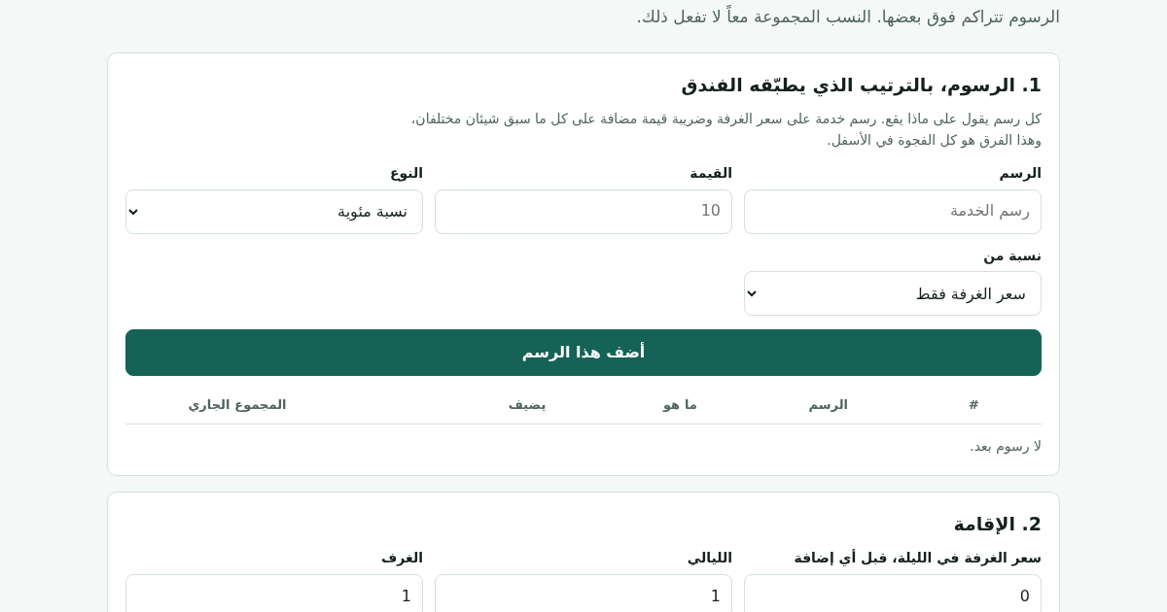Click the 'يضيف' column header

pyautogui.click(x=527, y=405)
